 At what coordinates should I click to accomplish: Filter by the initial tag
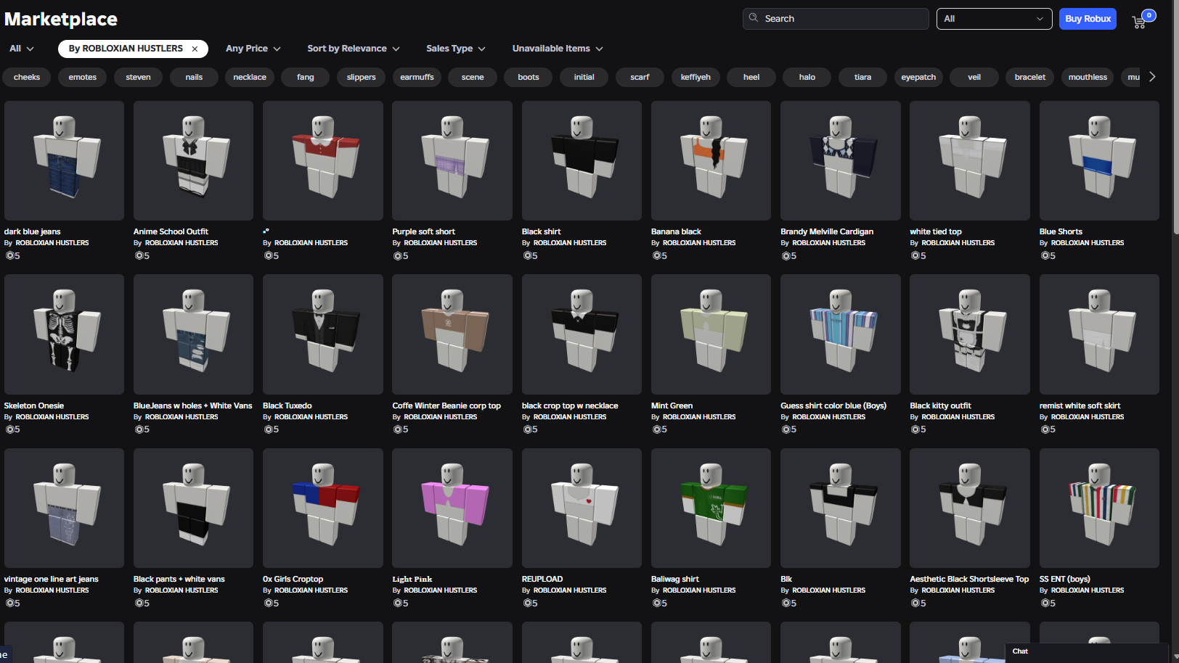coord(584,77)
